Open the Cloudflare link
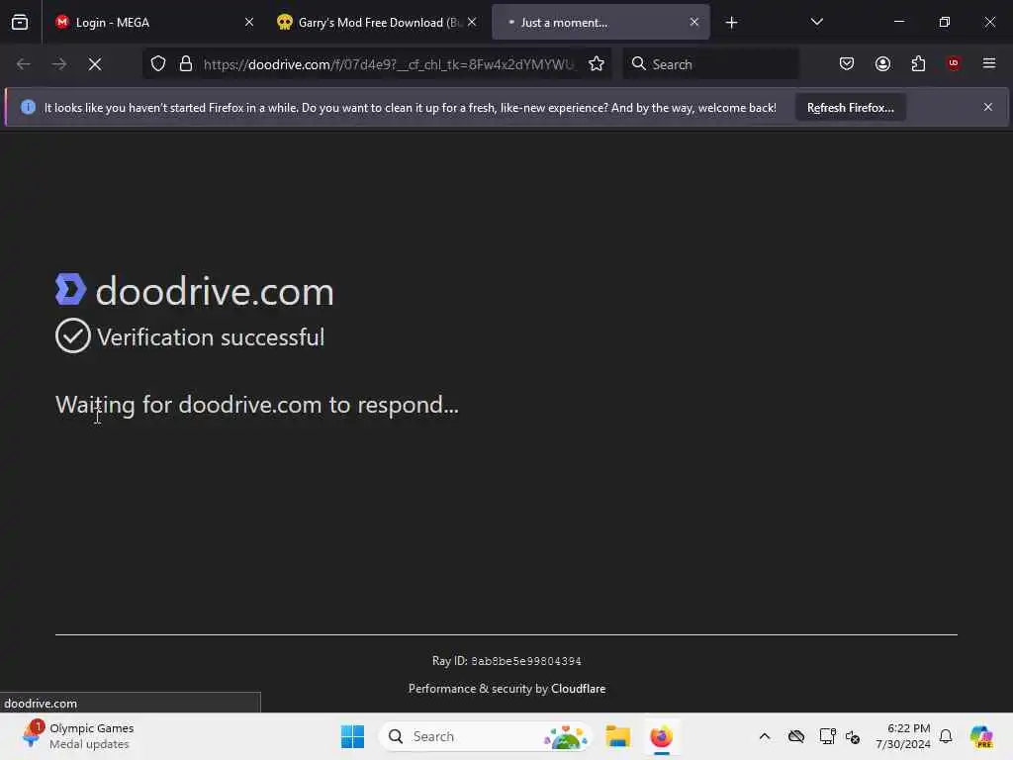The height and width of the screenshot is (760, 1013). (578, 689)
